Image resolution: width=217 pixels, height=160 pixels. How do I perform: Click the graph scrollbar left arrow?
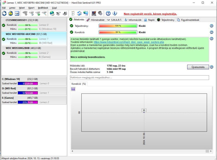pyautogui.click(x=72, y=151)
